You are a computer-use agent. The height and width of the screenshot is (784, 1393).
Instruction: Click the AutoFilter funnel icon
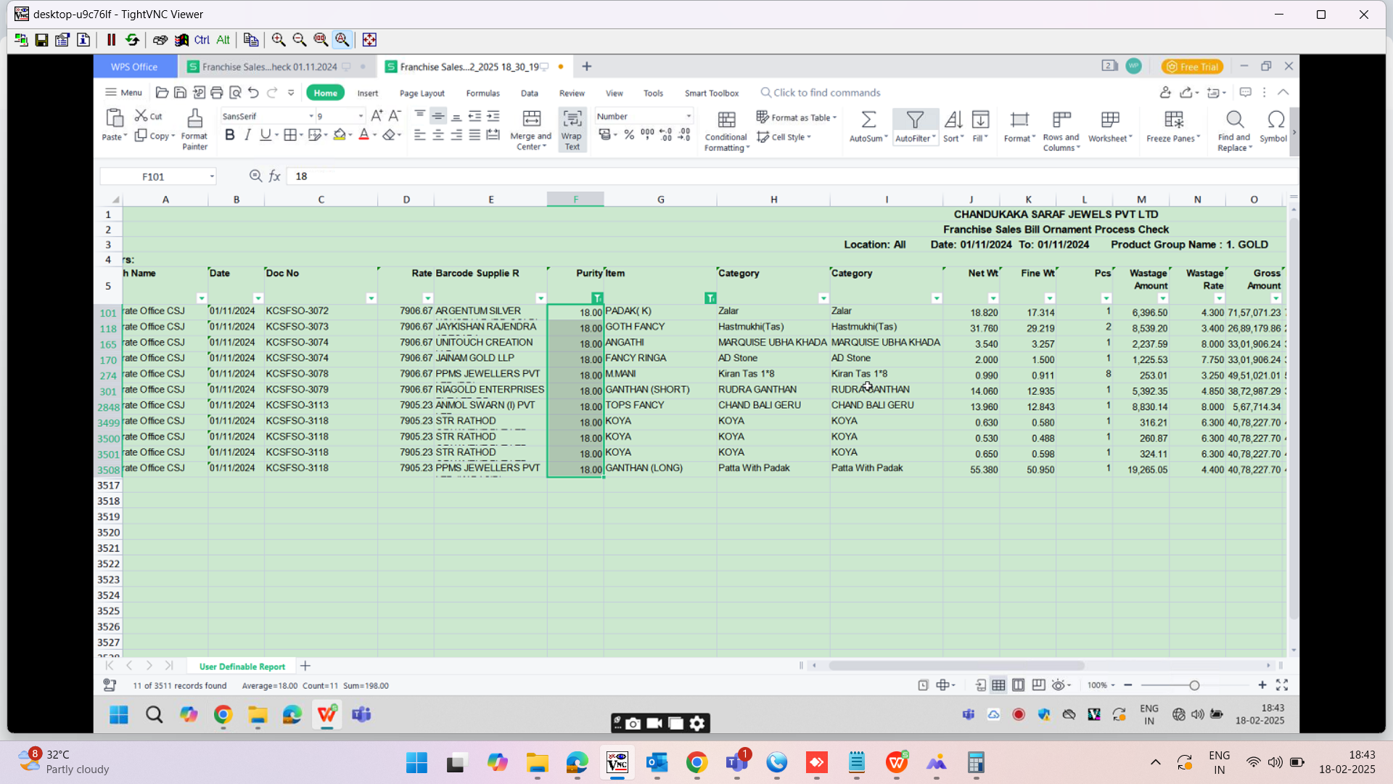915,119
